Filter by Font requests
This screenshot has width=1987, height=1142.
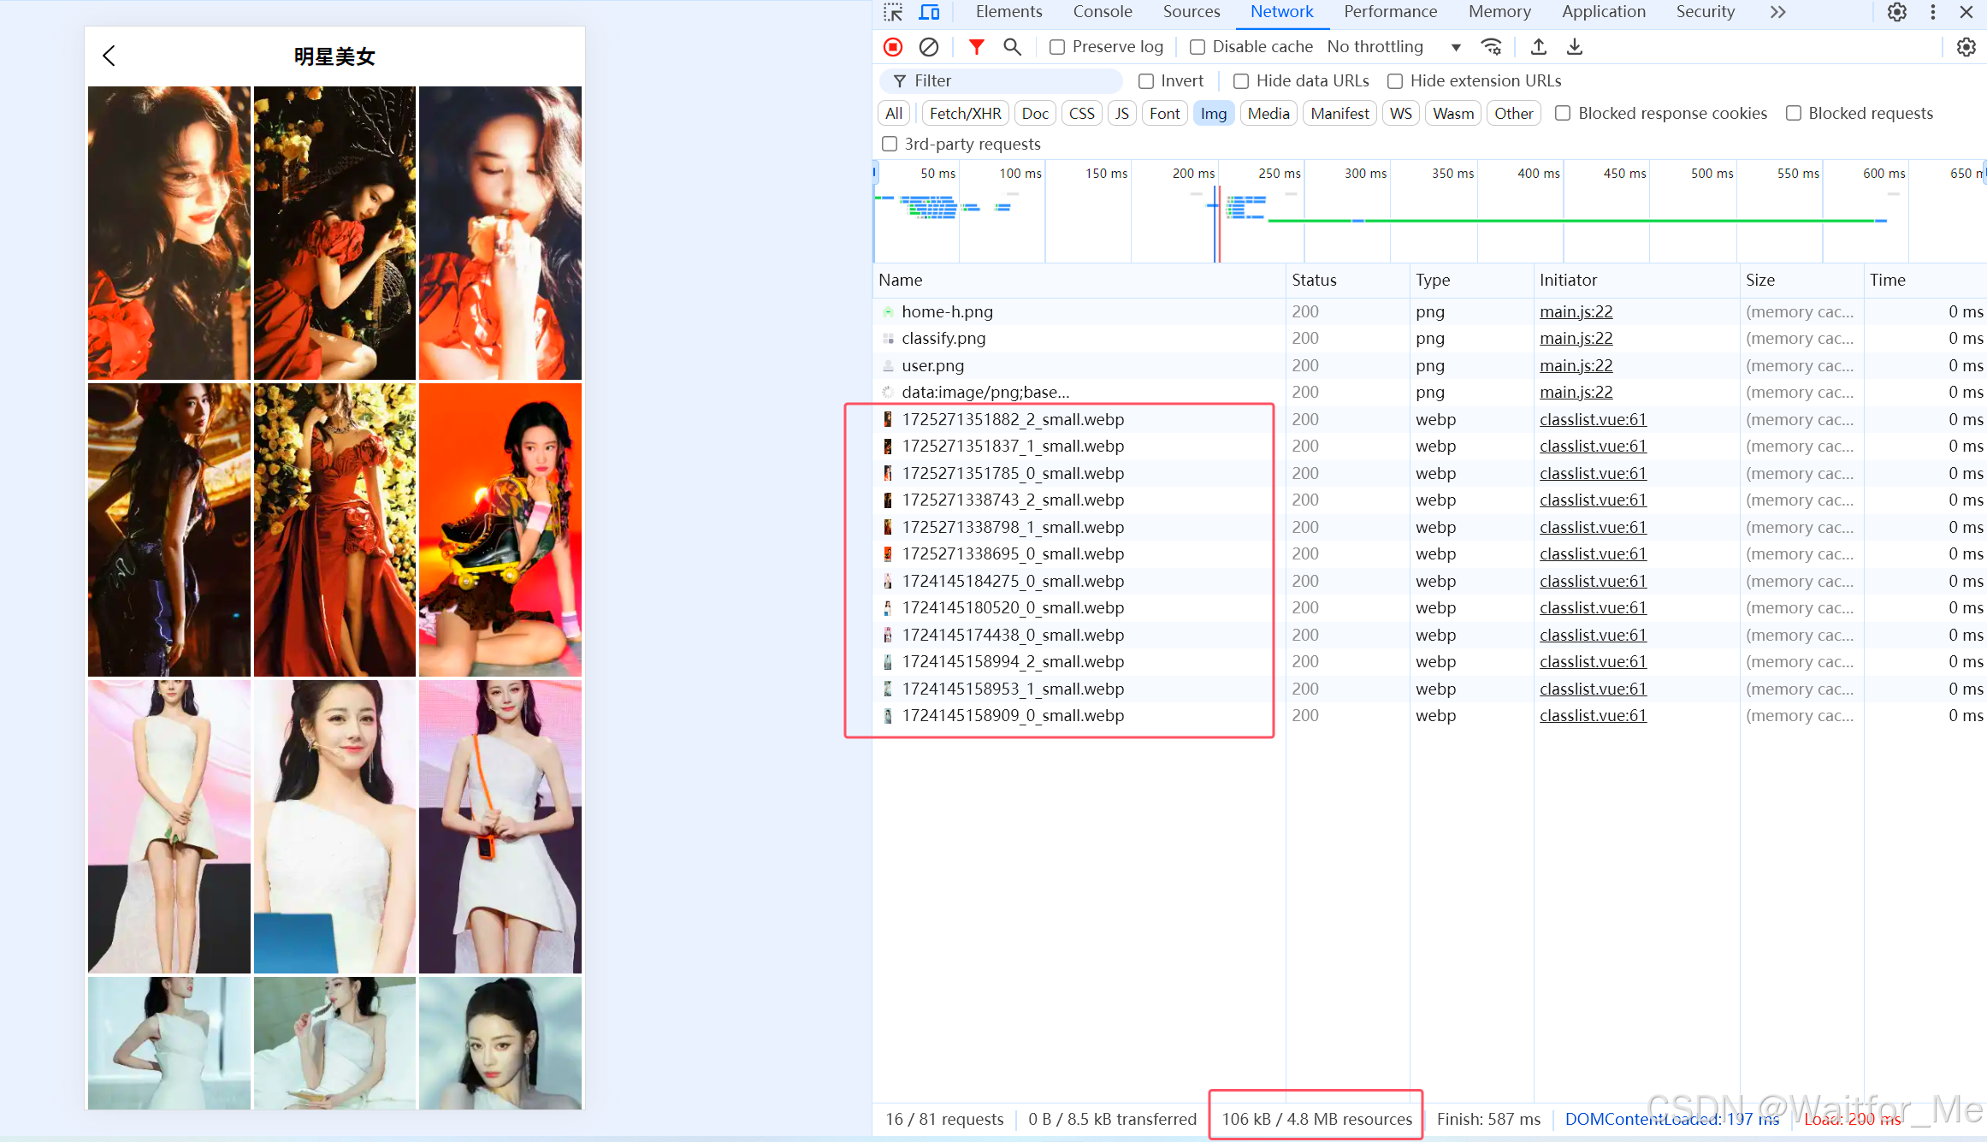pyautogui.click(x=1164, y=114)
